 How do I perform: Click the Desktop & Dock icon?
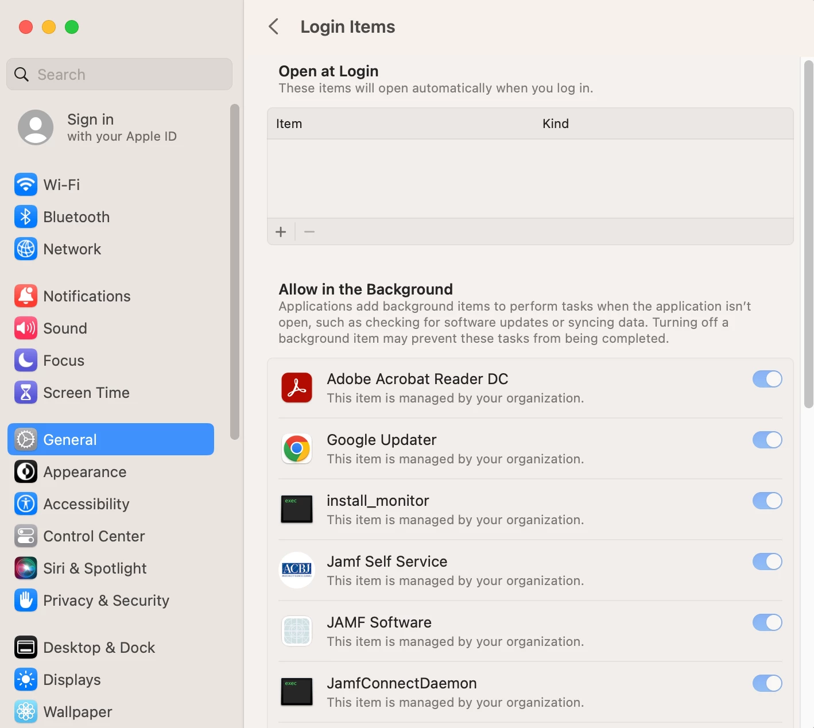tap(26, 648)
